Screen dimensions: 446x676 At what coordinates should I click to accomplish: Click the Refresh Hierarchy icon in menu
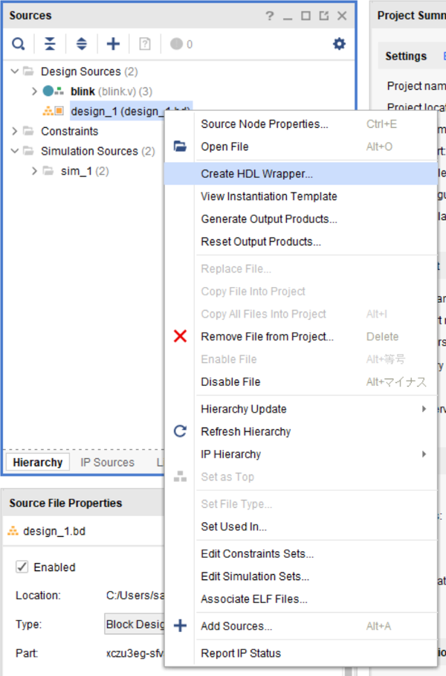180,431
